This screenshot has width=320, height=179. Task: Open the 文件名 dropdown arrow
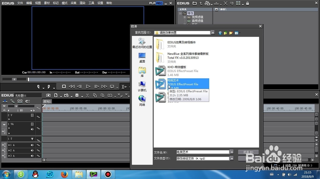[x=231, y=152]
